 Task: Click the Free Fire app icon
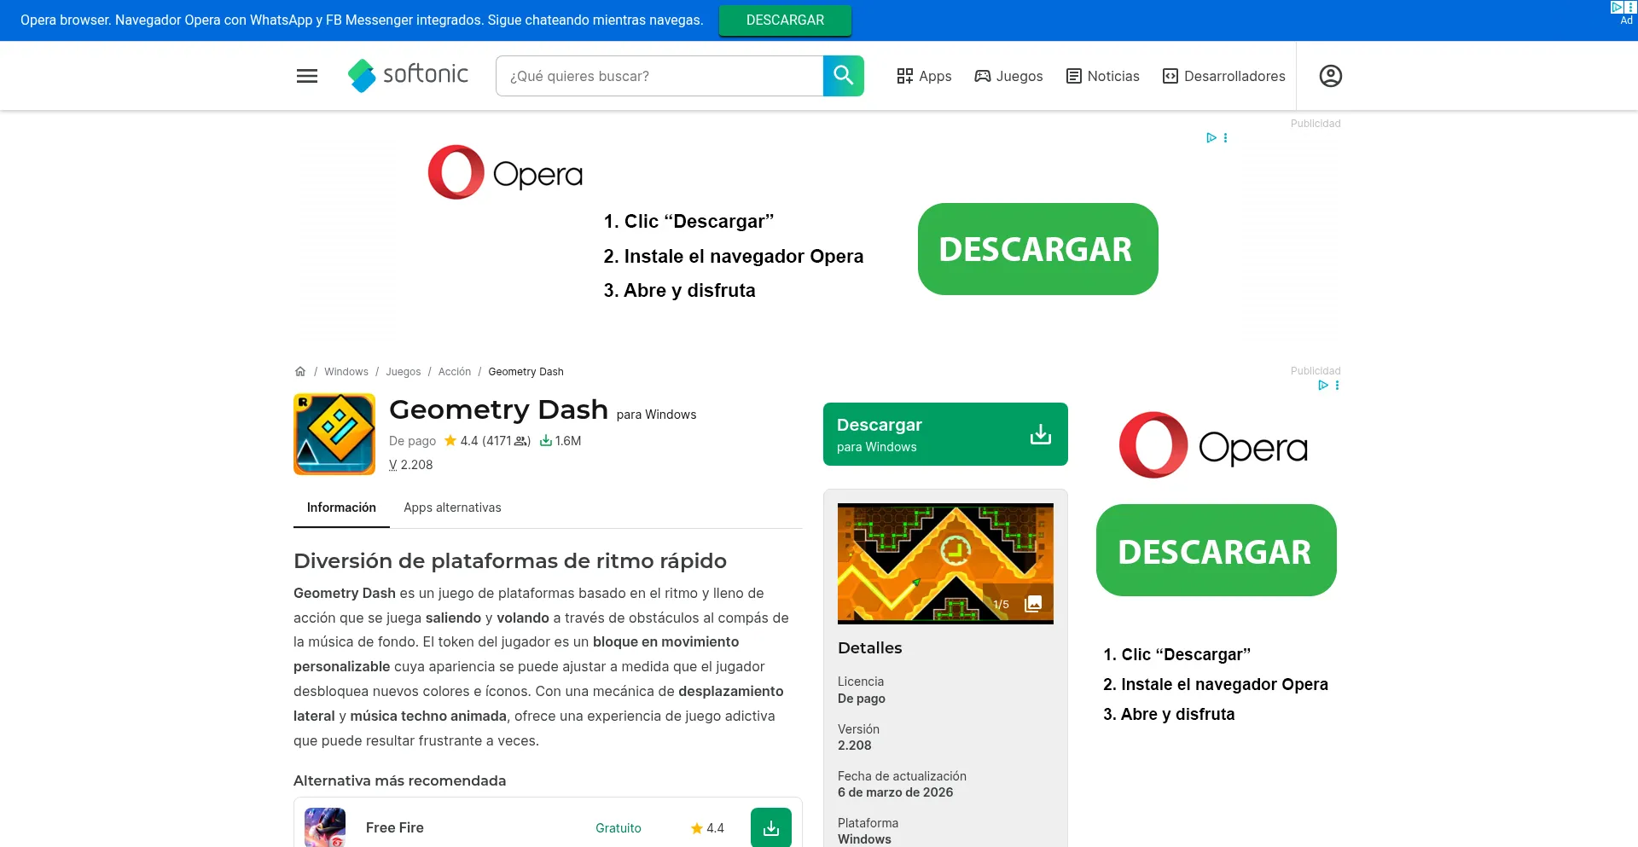coord(325,827)
